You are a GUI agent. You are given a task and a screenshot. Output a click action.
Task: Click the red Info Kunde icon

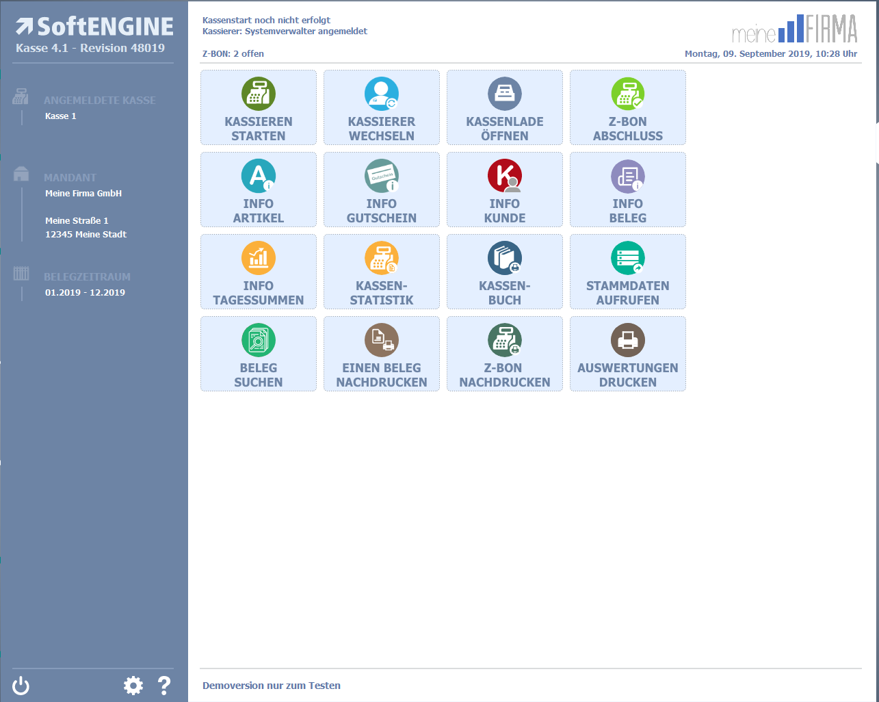(505, 176)
